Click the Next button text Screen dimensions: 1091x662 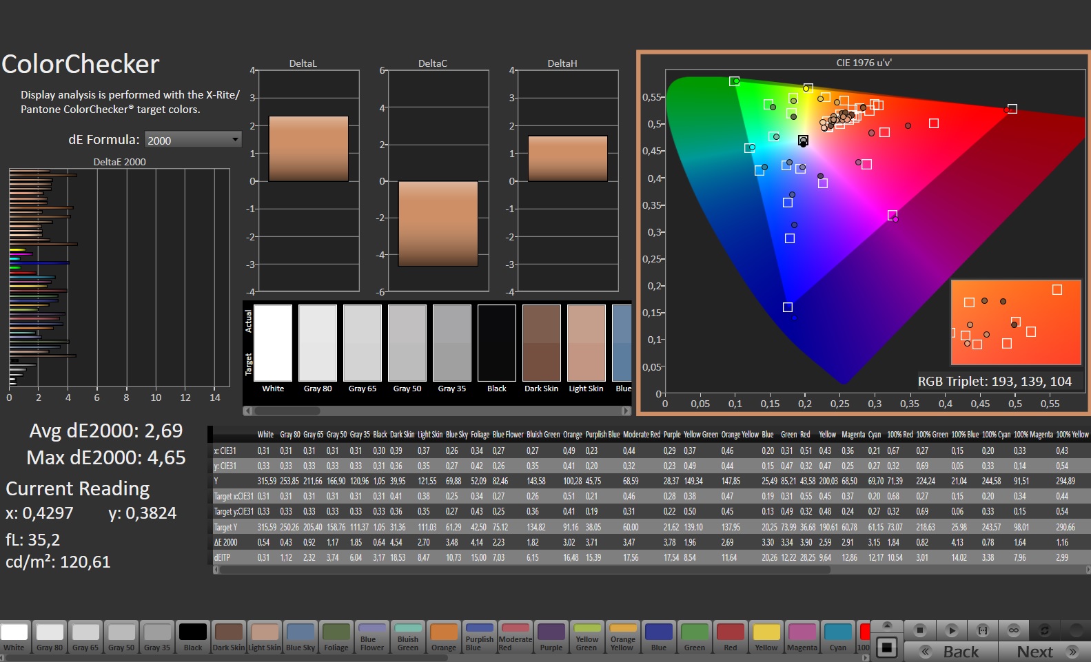(1034, 652)
